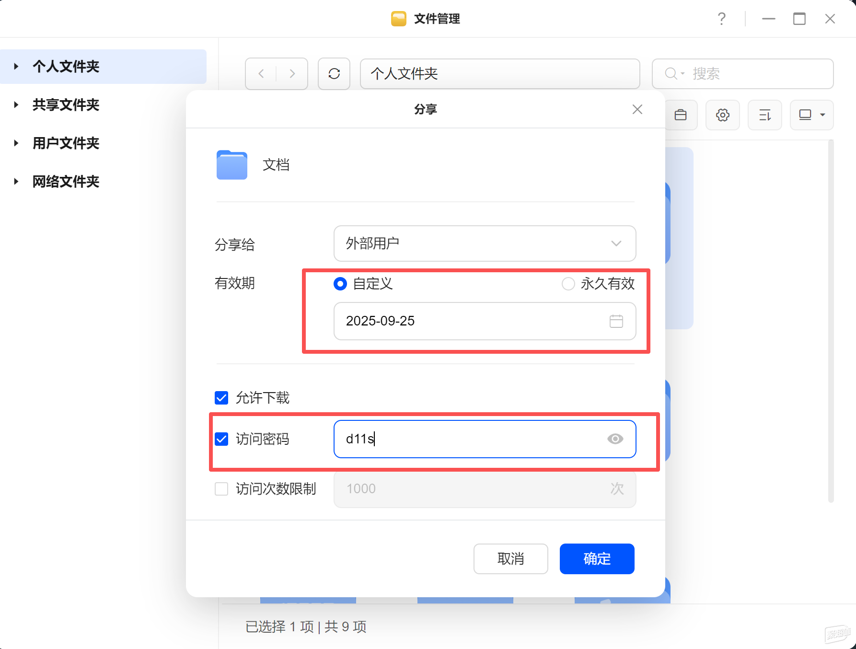The width and height of the screenshot is (856, 649).
Task: Click the briefcase toolbox icon
Action: tap(680, 115)
